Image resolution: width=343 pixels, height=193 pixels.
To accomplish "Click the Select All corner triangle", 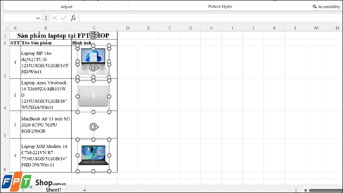I will coord(6,28).
